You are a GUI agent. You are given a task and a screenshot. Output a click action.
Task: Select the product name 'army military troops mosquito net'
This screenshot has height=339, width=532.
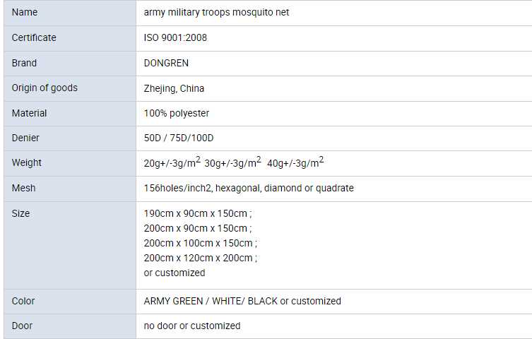point(216,13)
